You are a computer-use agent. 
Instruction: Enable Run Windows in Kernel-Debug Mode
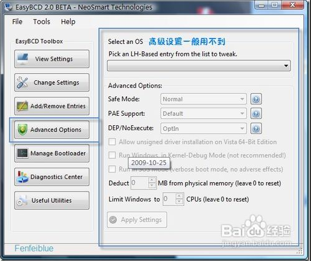(x=112, y=155)
